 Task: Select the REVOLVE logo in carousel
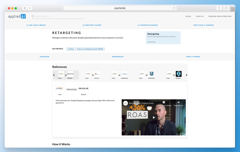tap(70, 74)
